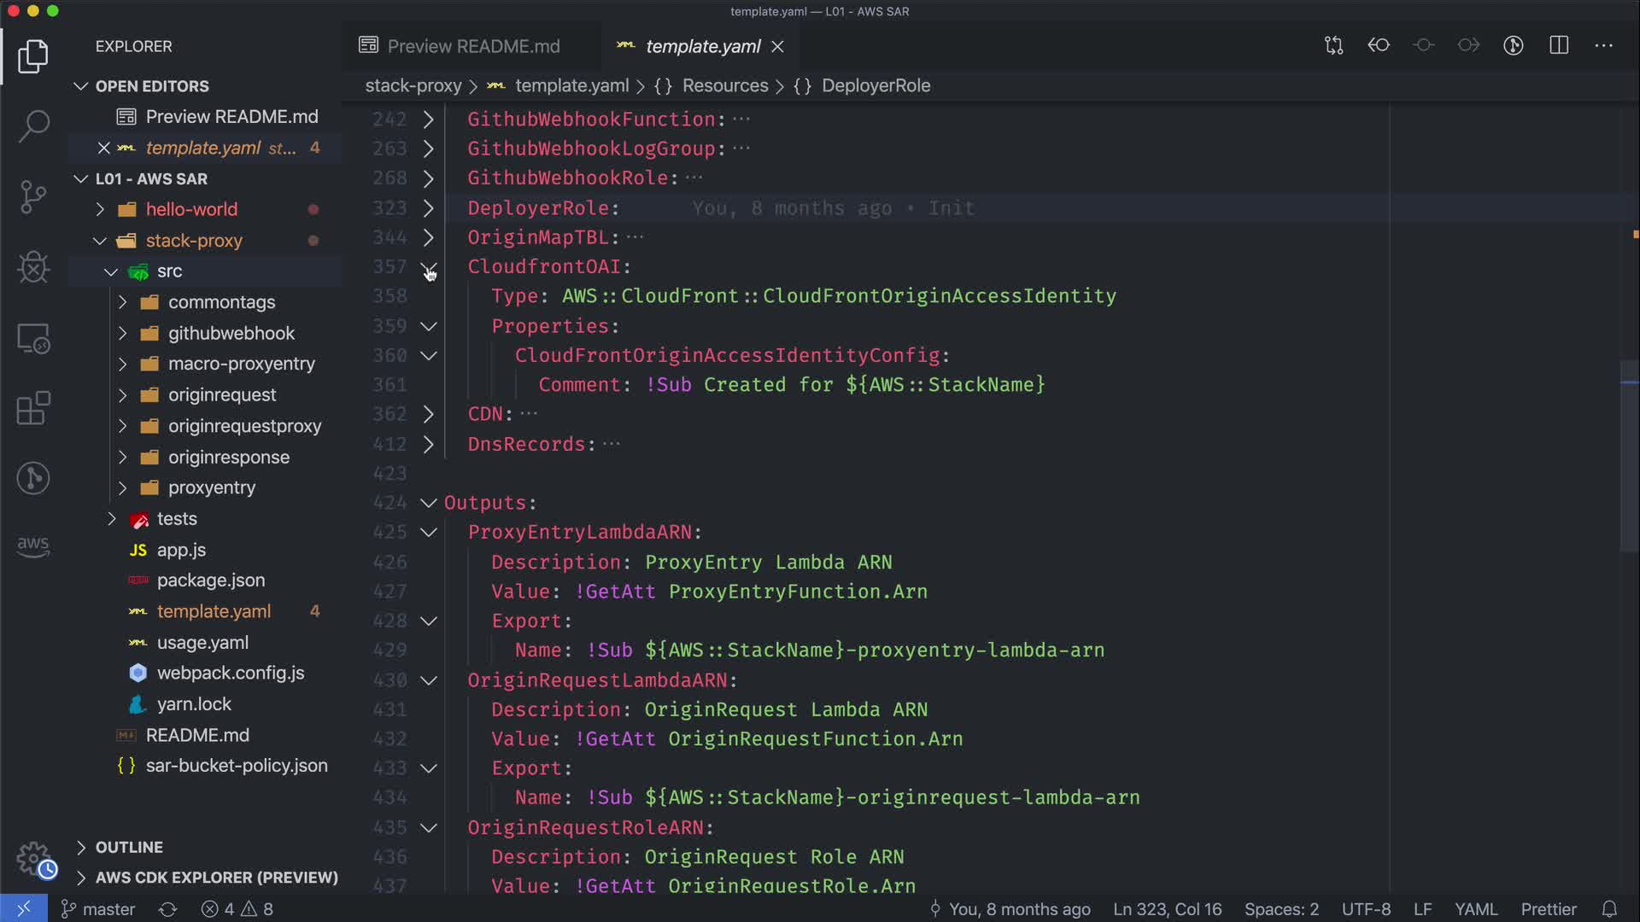Collapse the CloudfrontOAI block at line 357
The width and height of the screenshot is (1640, 922).
click(429, 267)
